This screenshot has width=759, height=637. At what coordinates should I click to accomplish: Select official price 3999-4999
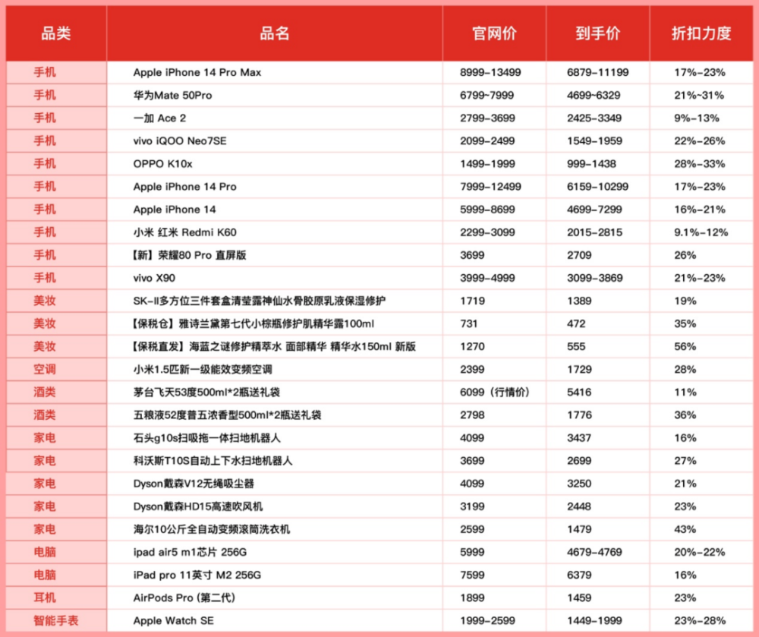click(x=487, y=278)
